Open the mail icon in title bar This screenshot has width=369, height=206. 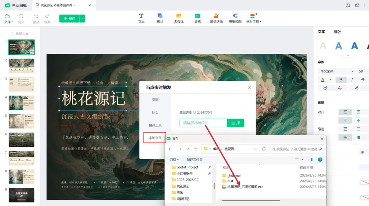click(x=357, y=5)
